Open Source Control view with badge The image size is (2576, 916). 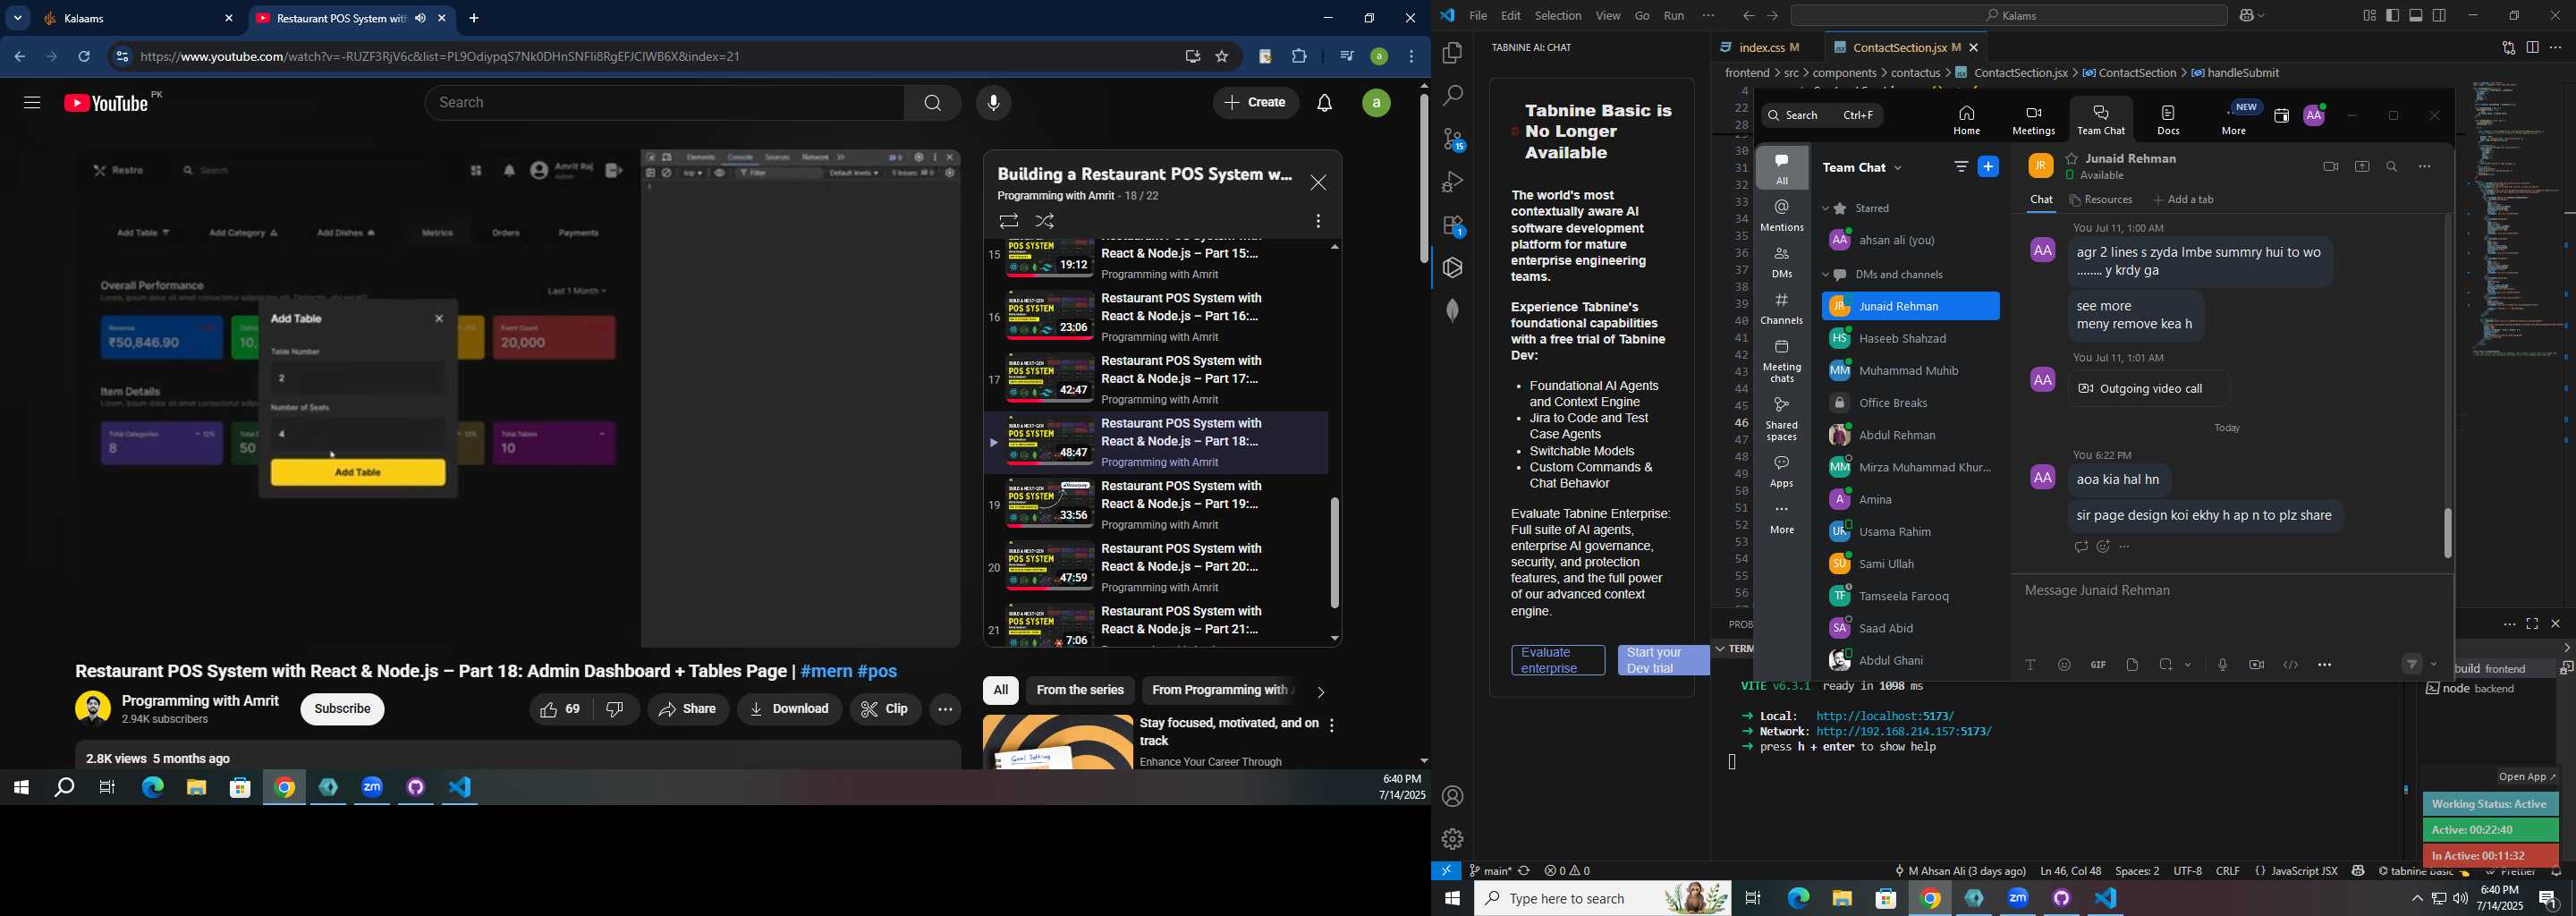point(1453,140)
